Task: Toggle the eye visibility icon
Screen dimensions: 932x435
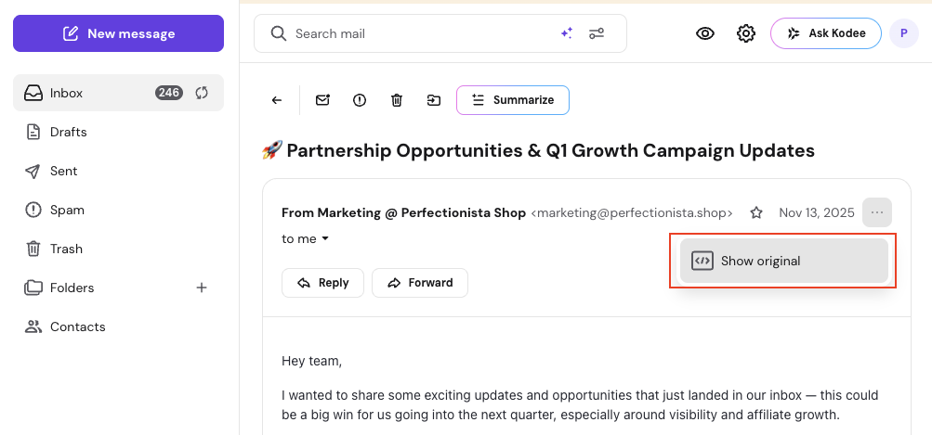Action: (x=705, y=33)
